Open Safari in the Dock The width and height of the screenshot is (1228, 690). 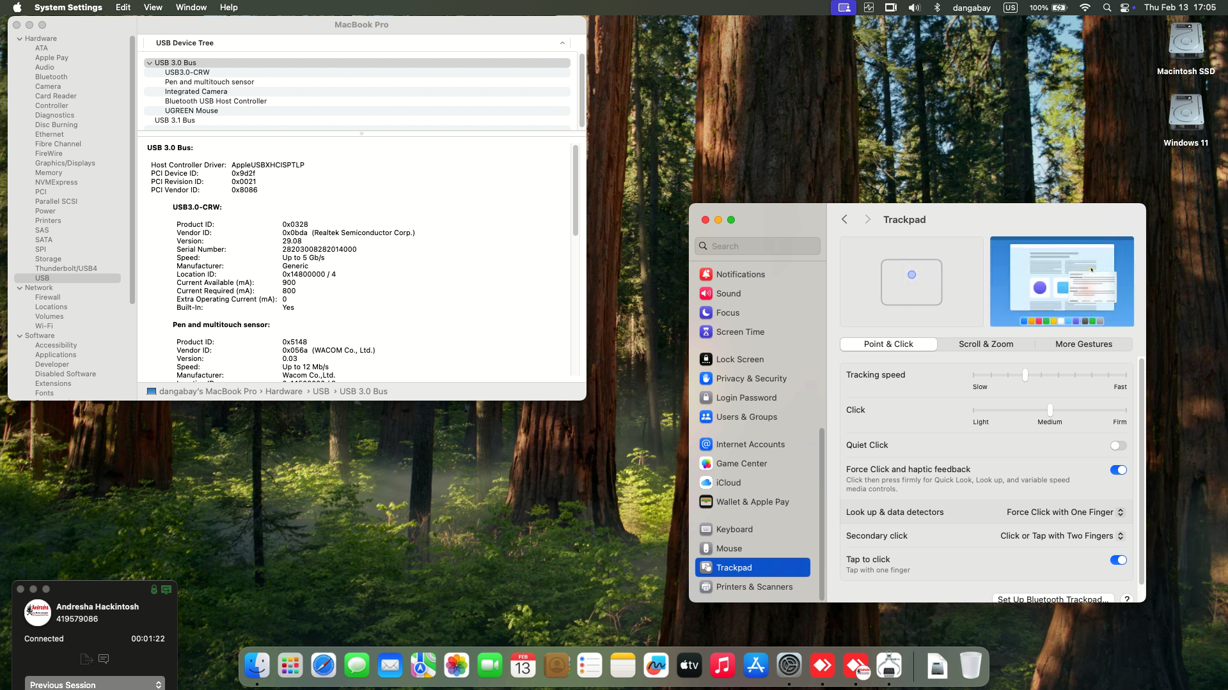click(324, 666)
